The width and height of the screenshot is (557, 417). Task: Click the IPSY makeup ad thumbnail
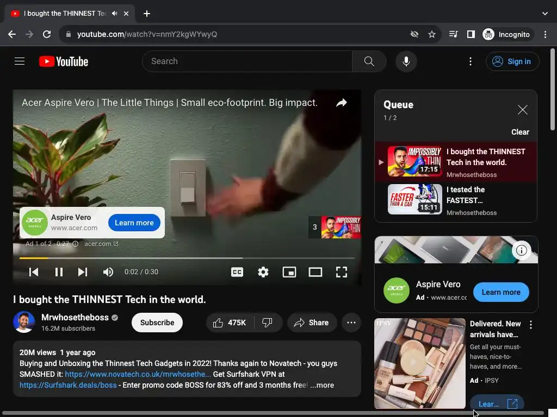[x=420, y=363]
